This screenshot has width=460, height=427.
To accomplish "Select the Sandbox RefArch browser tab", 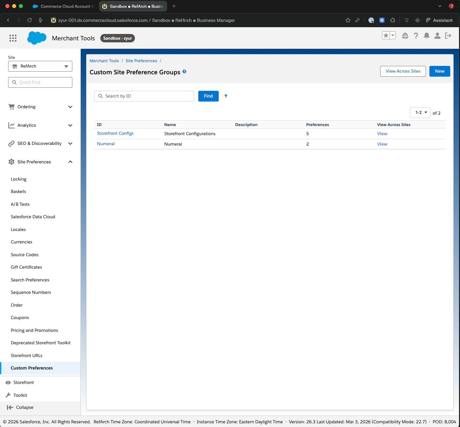I will tap(133, 6).
